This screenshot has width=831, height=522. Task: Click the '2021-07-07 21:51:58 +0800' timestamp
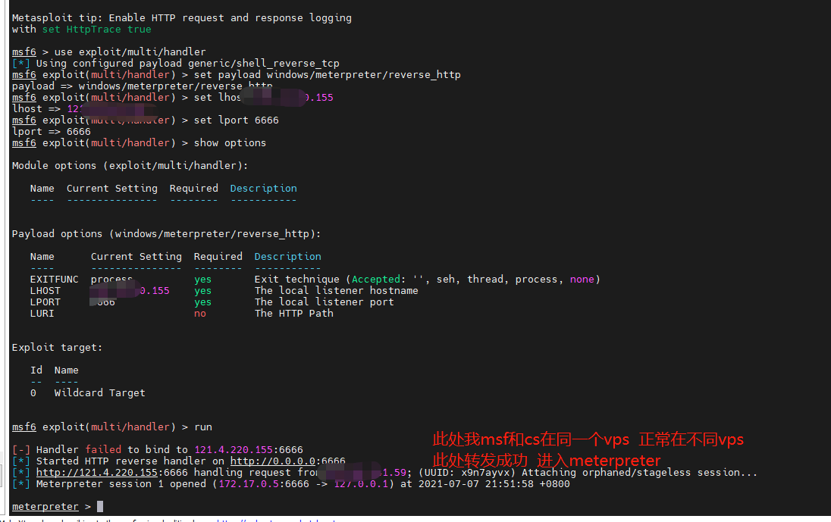tap(494, 484)
